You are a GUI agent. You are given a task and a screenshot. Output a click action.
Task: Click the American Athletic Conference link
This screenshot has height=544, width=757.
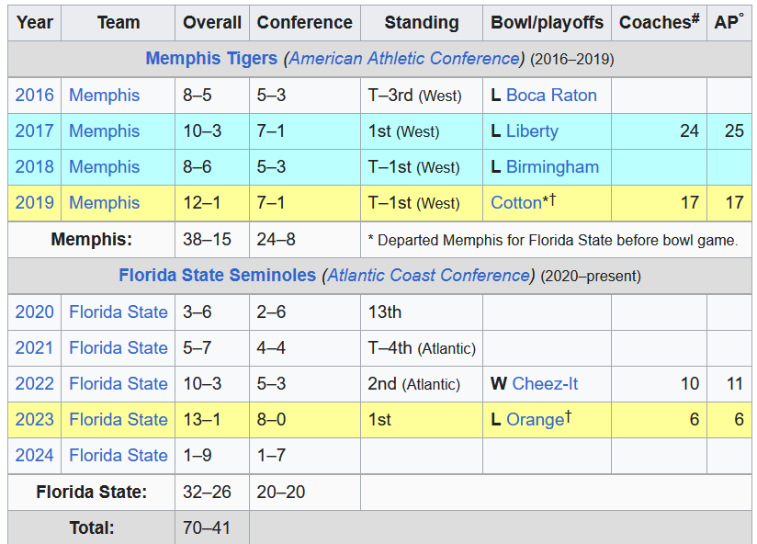(403, 59)
